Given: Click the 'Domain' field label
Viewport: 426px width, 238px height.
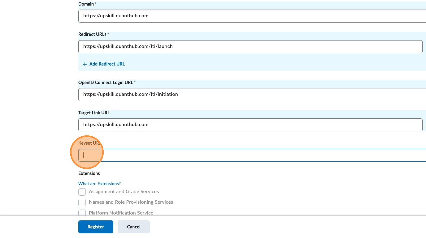Looking at the screenshot, I should point(86,4).
